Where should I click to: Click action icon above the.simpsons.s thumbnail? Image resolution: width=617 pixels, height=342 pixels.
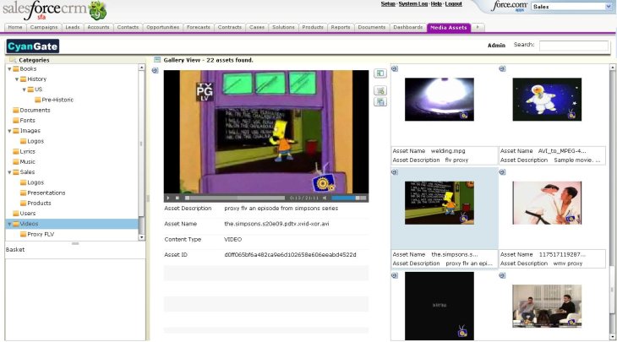pos(395,172)
